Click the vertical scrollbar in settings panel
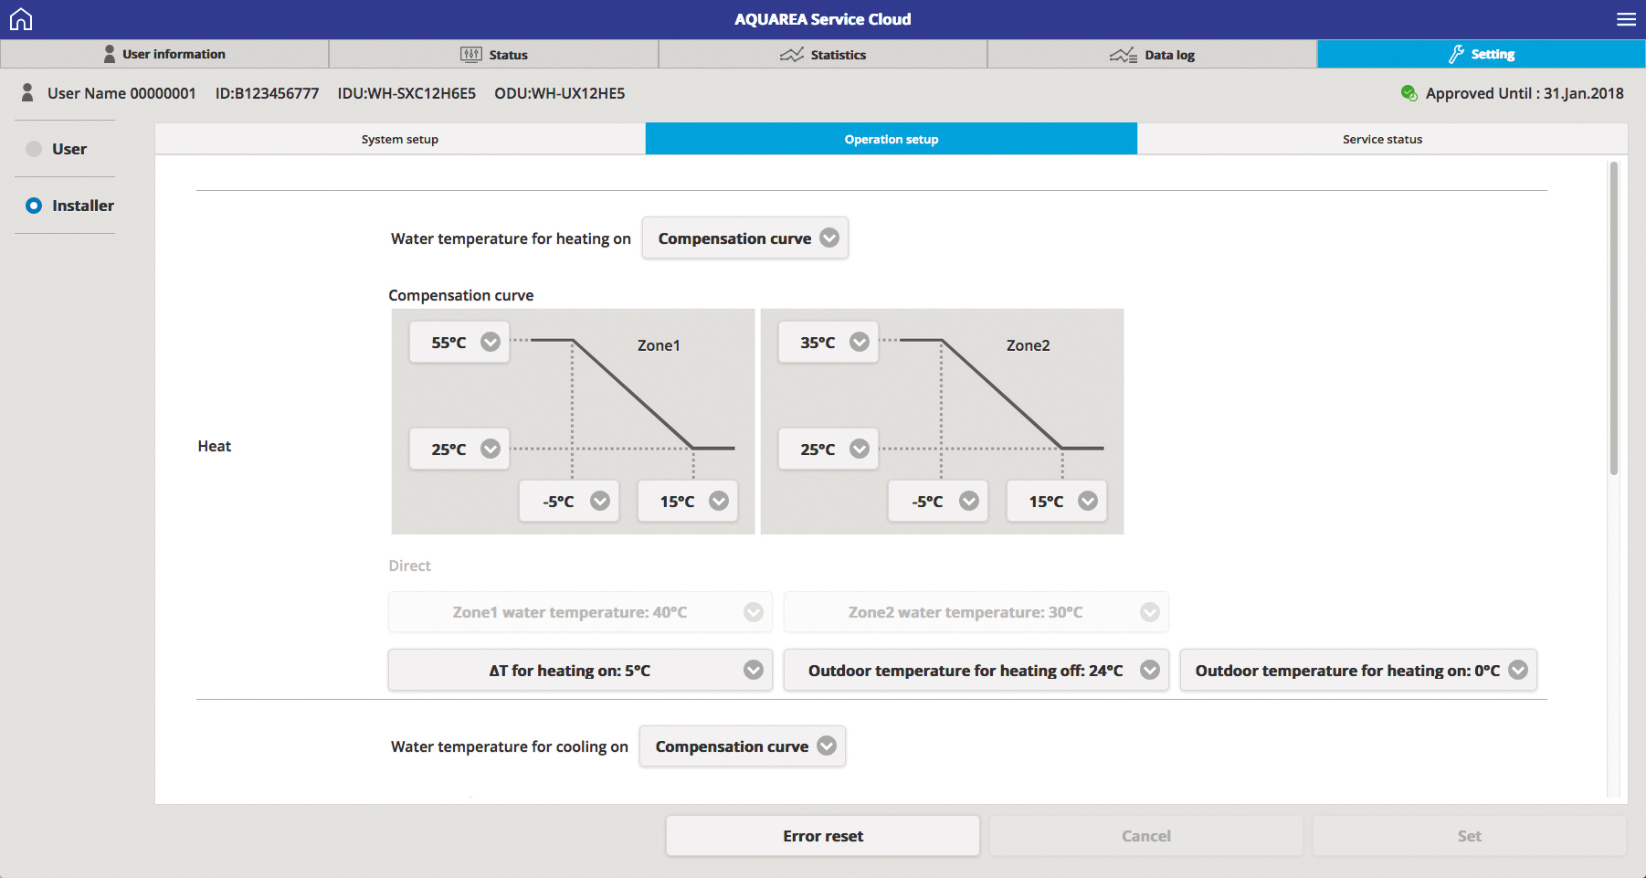1646x878 pixels. click(1613, 320)
